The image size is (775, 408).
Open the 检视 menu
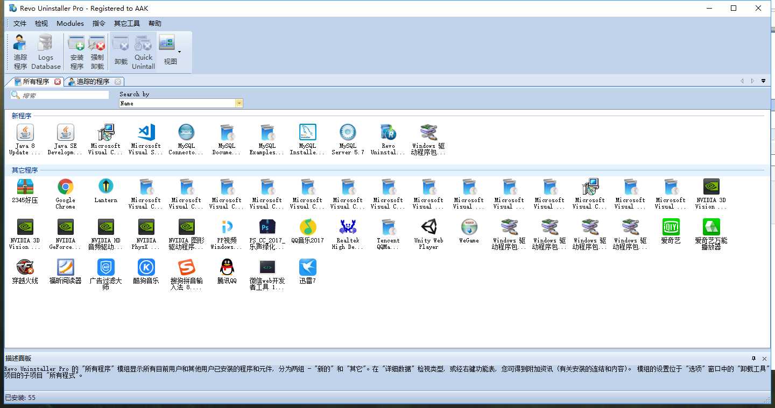coord(41,24)
